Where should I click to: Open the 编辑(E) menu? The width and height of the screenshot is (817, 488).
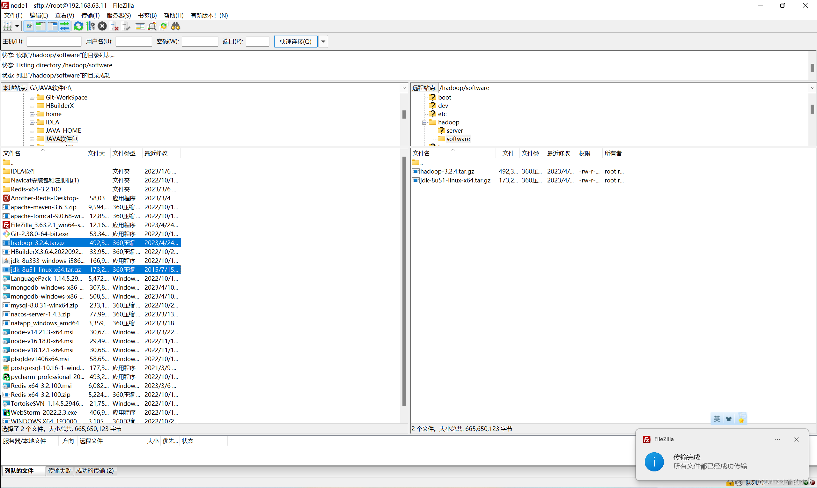pos(39,15)
